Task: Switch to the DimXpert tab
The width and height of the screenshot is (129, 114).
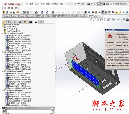Action: 29,16
